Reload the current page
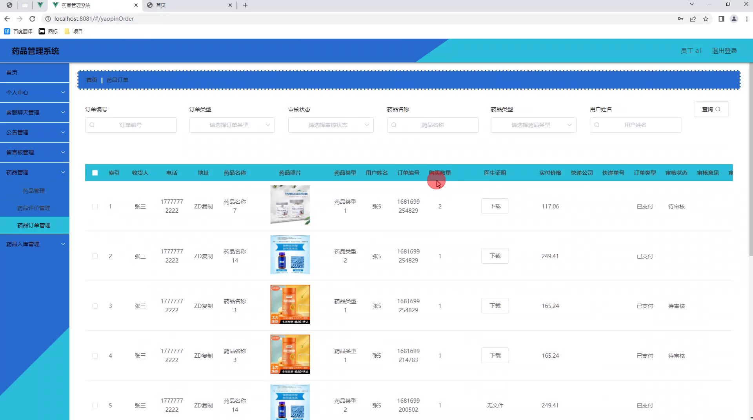The width and height of the screenshot is (753, 420). [33, 19]
